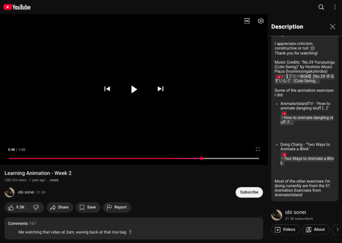Enter fullscreen mode
This screenshot has height=243, width=342.
point(258,149)
